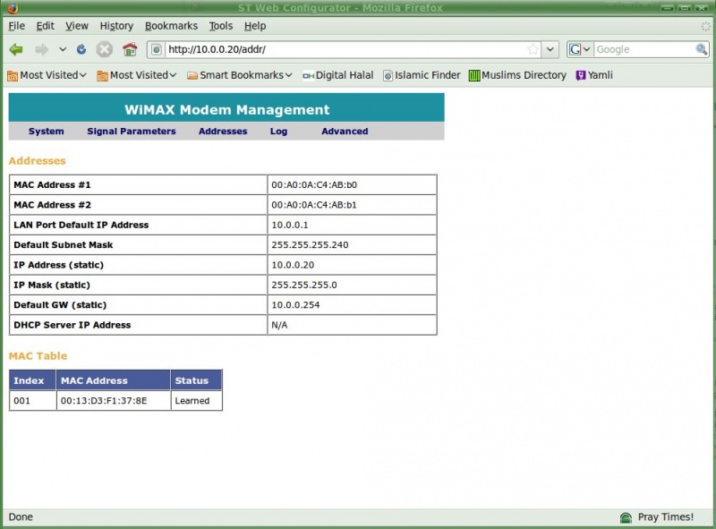Click MAC table entry 00:13:D3:F1:37:8E
The height and width of the screenshot is (529, 716).
104,401
